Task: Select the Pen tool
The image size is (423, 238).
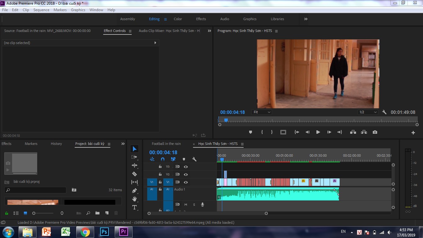Action: (x=134, y=191)
